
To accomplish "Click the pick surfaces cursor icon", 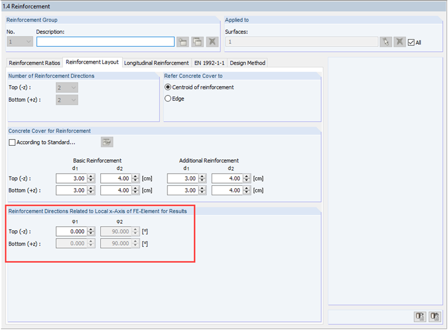I will tap(386, 42).
